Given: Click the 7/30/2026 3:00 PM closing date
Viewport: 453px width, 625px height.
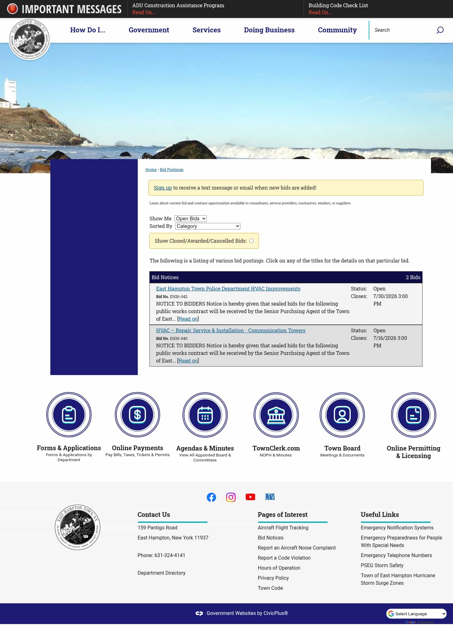Looking at the screenshot, I should pyautogui.click(x=390, y=300).
